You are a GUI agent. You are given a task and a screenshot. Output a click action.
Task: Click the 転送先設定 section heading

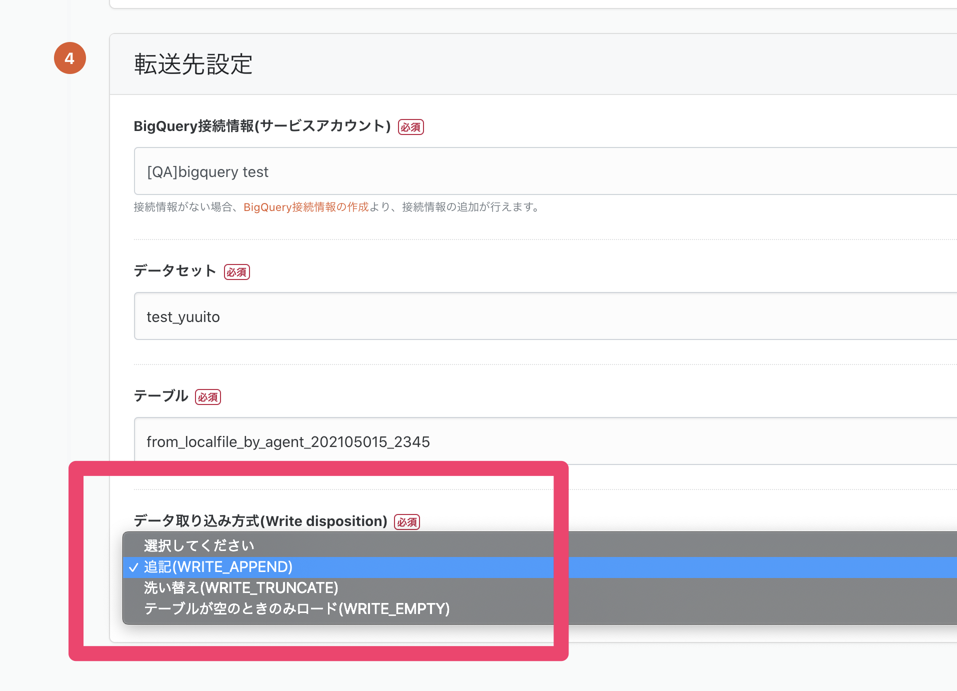[193, 64]
